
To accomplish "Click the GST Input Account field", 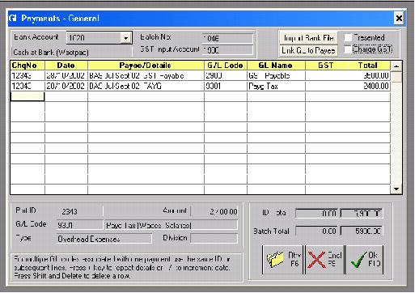I will click(x=227, y=50).
